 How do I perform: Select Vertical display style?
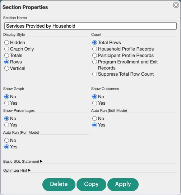click(6, 68)
